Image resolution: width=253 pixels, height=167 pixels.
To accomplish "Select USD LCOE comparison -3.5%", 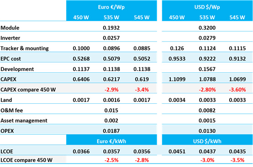I will coord(237,160).
